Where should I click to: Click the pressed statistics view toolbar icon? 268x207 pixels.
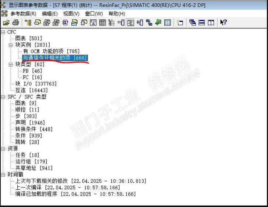(x=131, y=22)
